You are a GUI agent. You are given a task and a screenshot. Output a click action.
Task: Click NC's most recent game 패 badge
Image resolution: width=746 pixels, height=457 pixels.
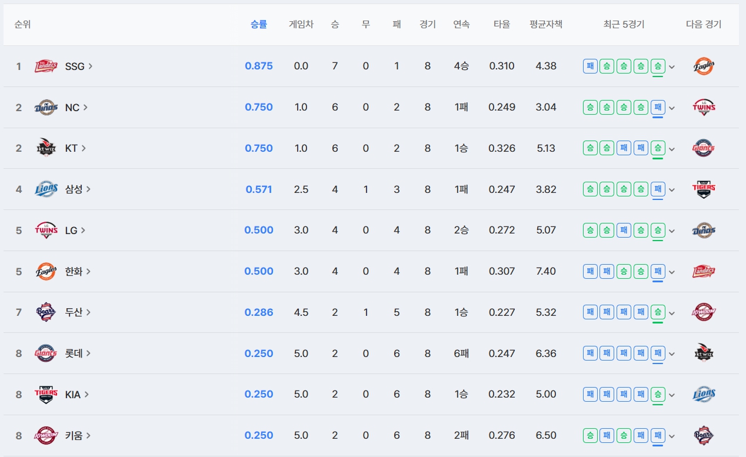658,107
